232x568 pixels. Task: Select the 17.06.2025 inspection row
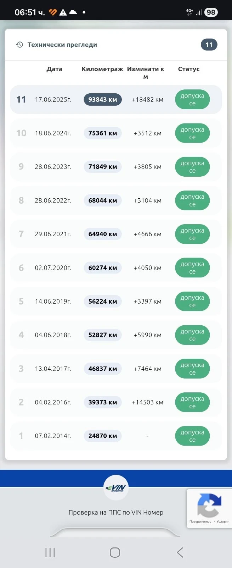53,100
